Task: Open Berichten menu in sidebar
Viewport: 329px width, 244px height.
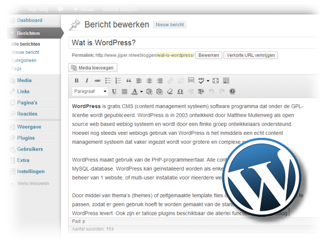Action: (x=35, y=33)
